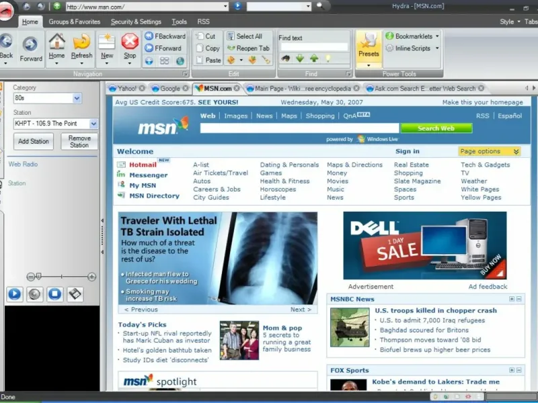Open the Station dropdown KHPT 106.9
The image size is (538, 403).
[x=93, y=124]
